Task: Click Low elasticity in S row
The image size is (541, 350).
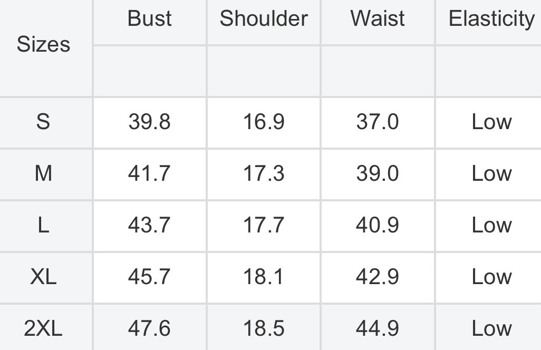Action: [x=491, y=122]
